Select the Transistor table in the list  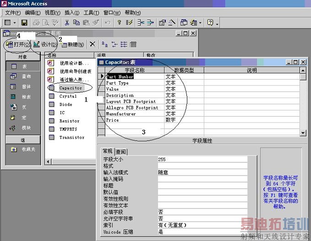click(x=72, y=137)
